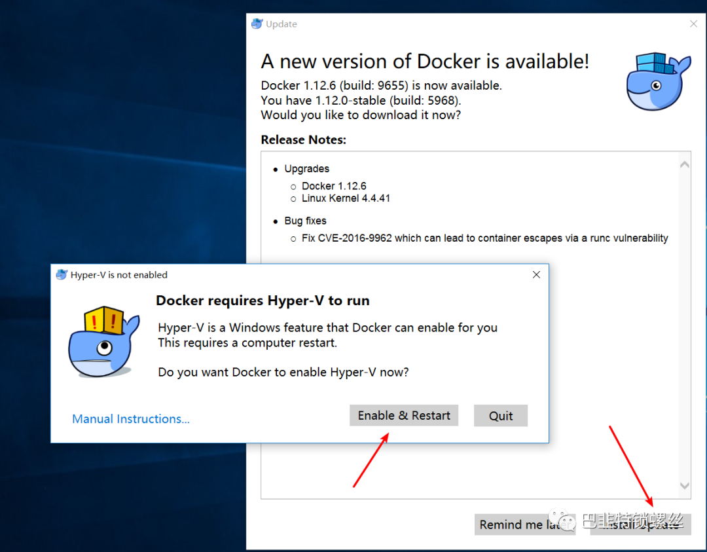Click the release notes scroll up arrow
This screenshot has width=707, height=552.
pos(685,164)
